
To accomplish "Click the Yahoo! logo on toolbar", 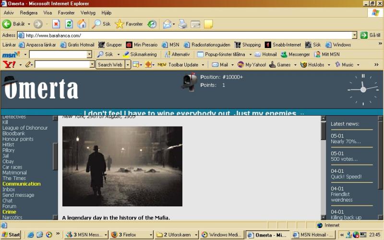I will (x=9, y=64).
